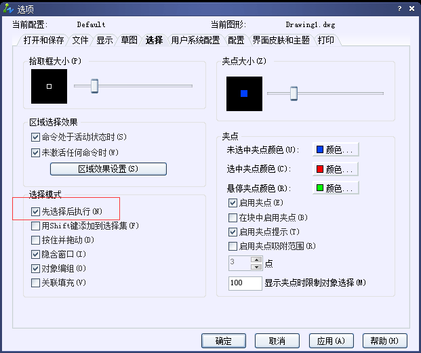Close the 选项 dialog window
Image resolution: width=421 pixels, height=353 pixels.
412,9
